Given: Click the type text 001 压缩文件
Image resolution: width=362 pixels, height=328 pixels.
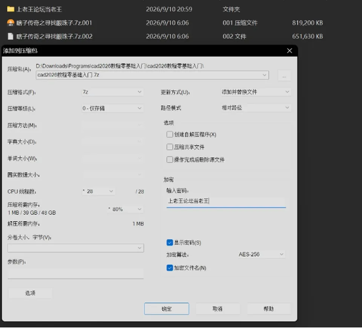Looking at the screenshot, I should (240, 23).
